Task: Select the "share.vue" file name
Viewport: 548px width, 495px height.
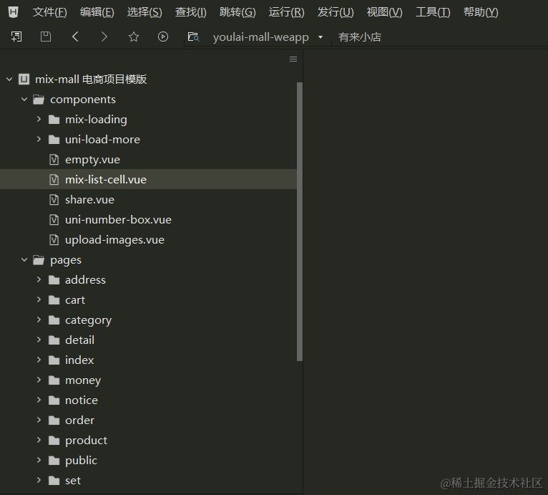Action: pyautogui.click(x=89, y=200)
